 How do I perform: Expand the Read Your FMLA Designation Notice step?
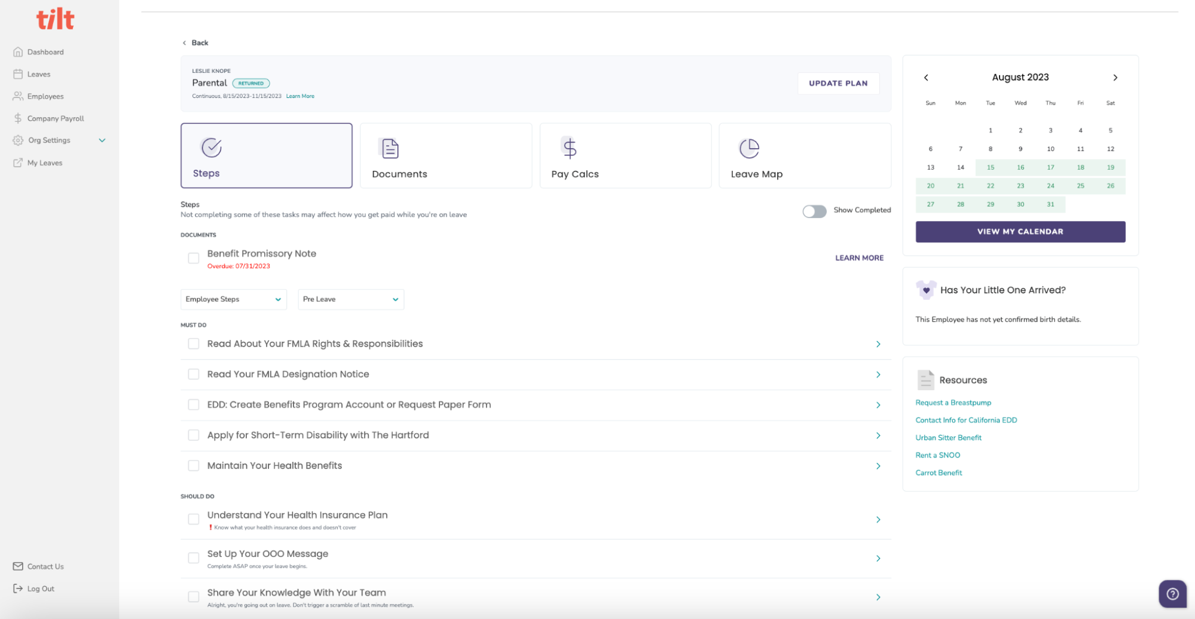[878, 375]
